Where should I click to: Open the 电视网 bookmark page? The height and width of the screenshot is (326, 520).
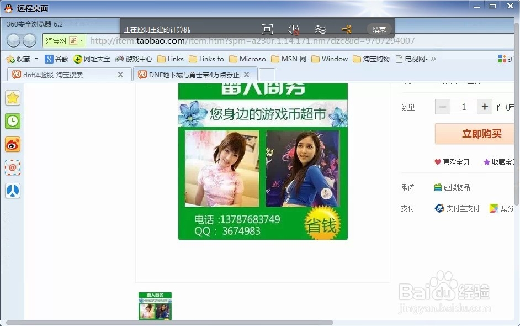tap(412, 59)
